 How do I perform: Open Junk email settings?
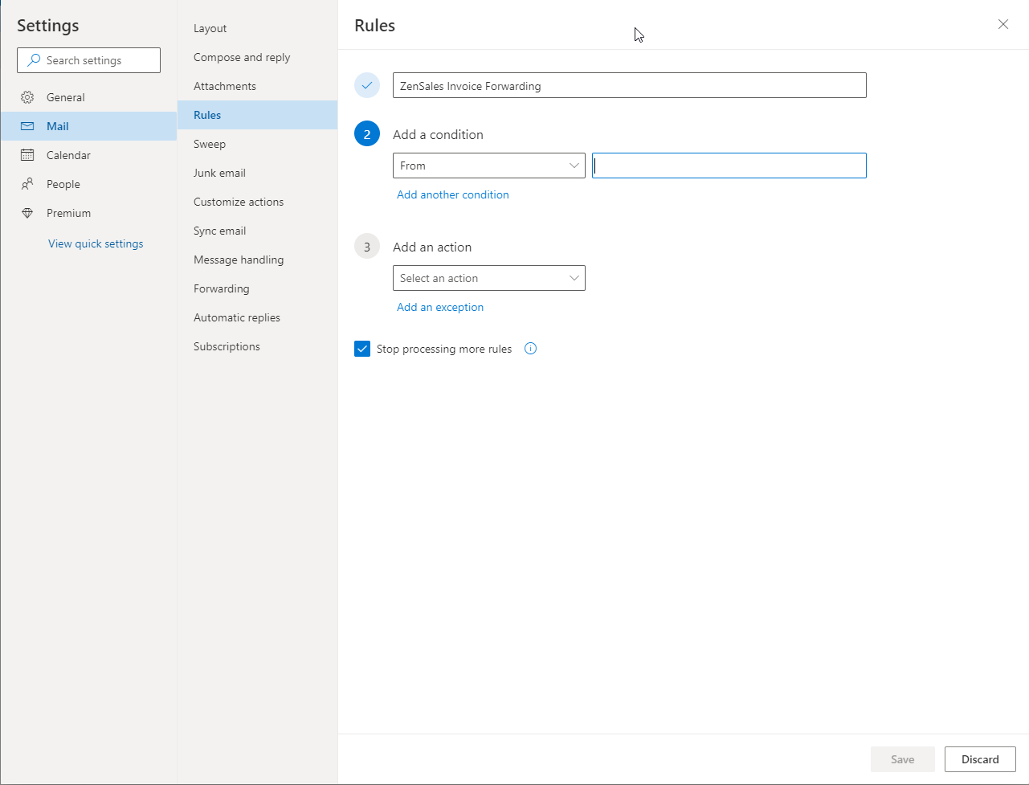tap(257, 173)
